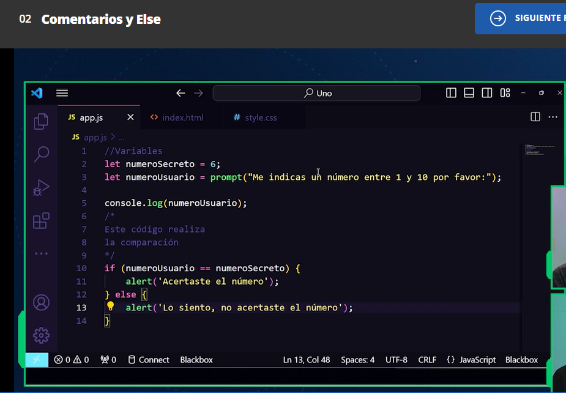Click Connect in the status bar
This screenshot has height=393, width=566.
click(149, 360)
